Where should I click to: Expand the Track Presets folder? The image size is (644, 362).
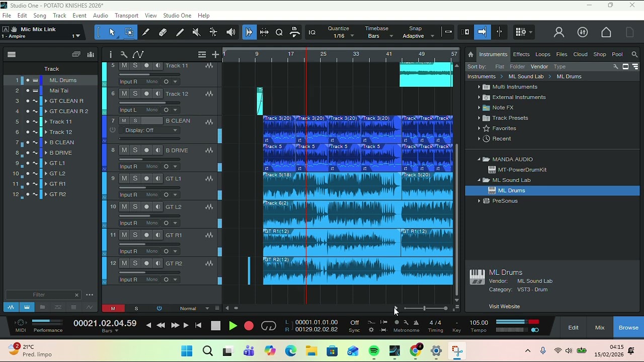click(479, 118)
